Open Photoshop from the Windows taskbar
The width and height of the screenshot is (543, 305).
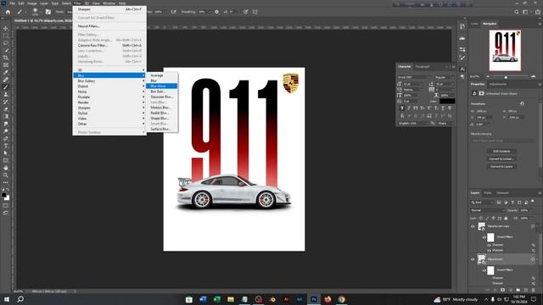coord(314,299)
